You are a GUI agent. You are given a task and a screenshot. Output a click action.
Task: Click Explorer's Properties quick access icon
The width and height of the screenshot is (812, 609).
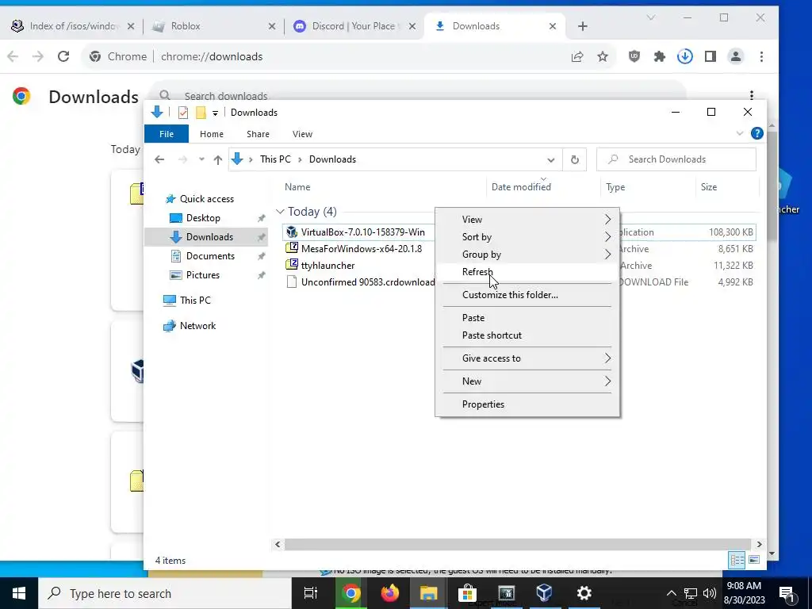pos(183,113)
